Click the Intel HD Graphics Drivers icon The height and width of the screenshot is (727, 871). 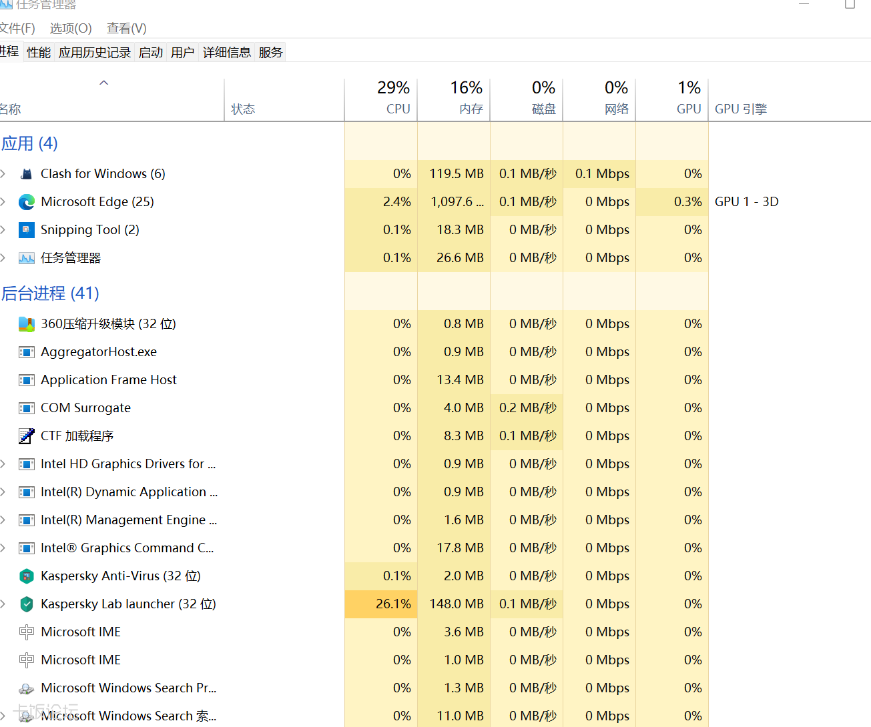point(27,464)
